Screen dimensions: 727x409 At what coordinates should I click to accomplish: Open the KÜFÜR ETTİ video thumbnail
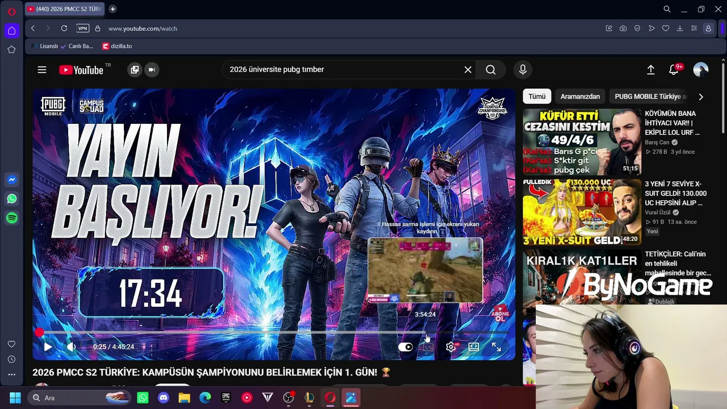582,142
